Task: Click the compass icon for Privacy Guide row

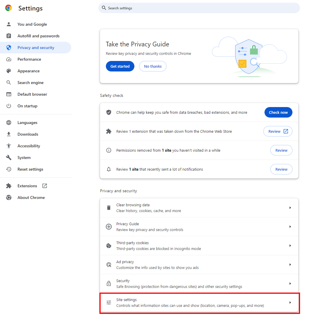Action: pos(109,227)
